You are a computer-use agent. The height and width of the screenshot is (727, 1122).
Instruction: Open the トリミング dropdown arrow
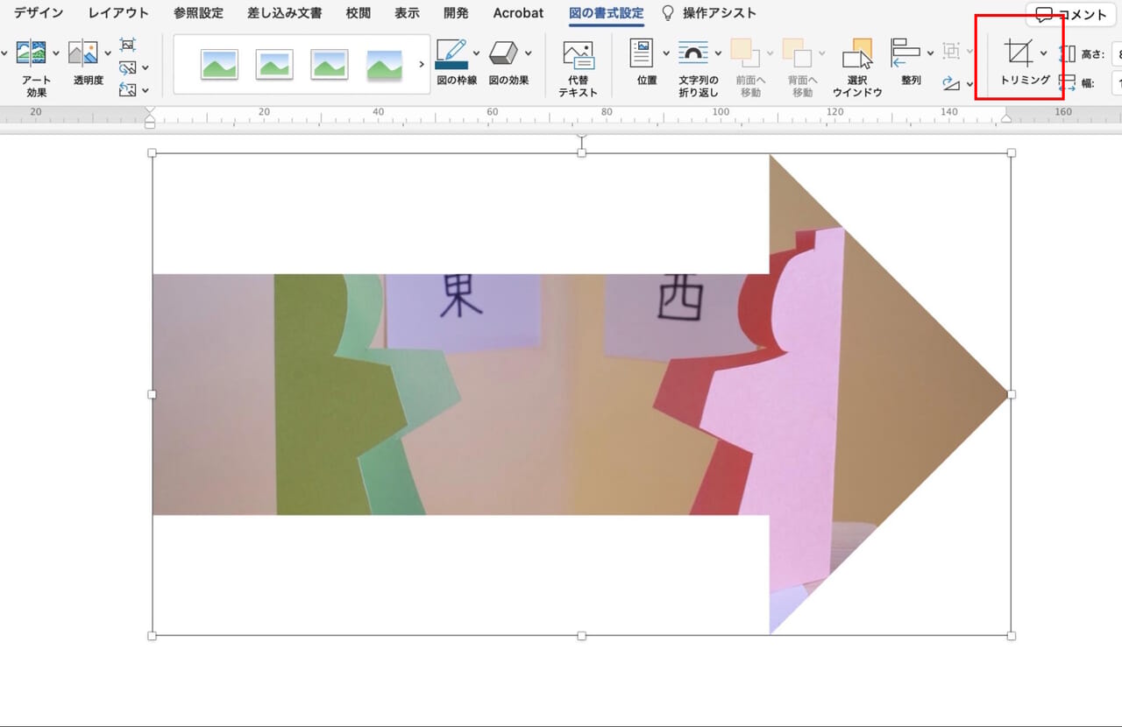click(1043, 53)
